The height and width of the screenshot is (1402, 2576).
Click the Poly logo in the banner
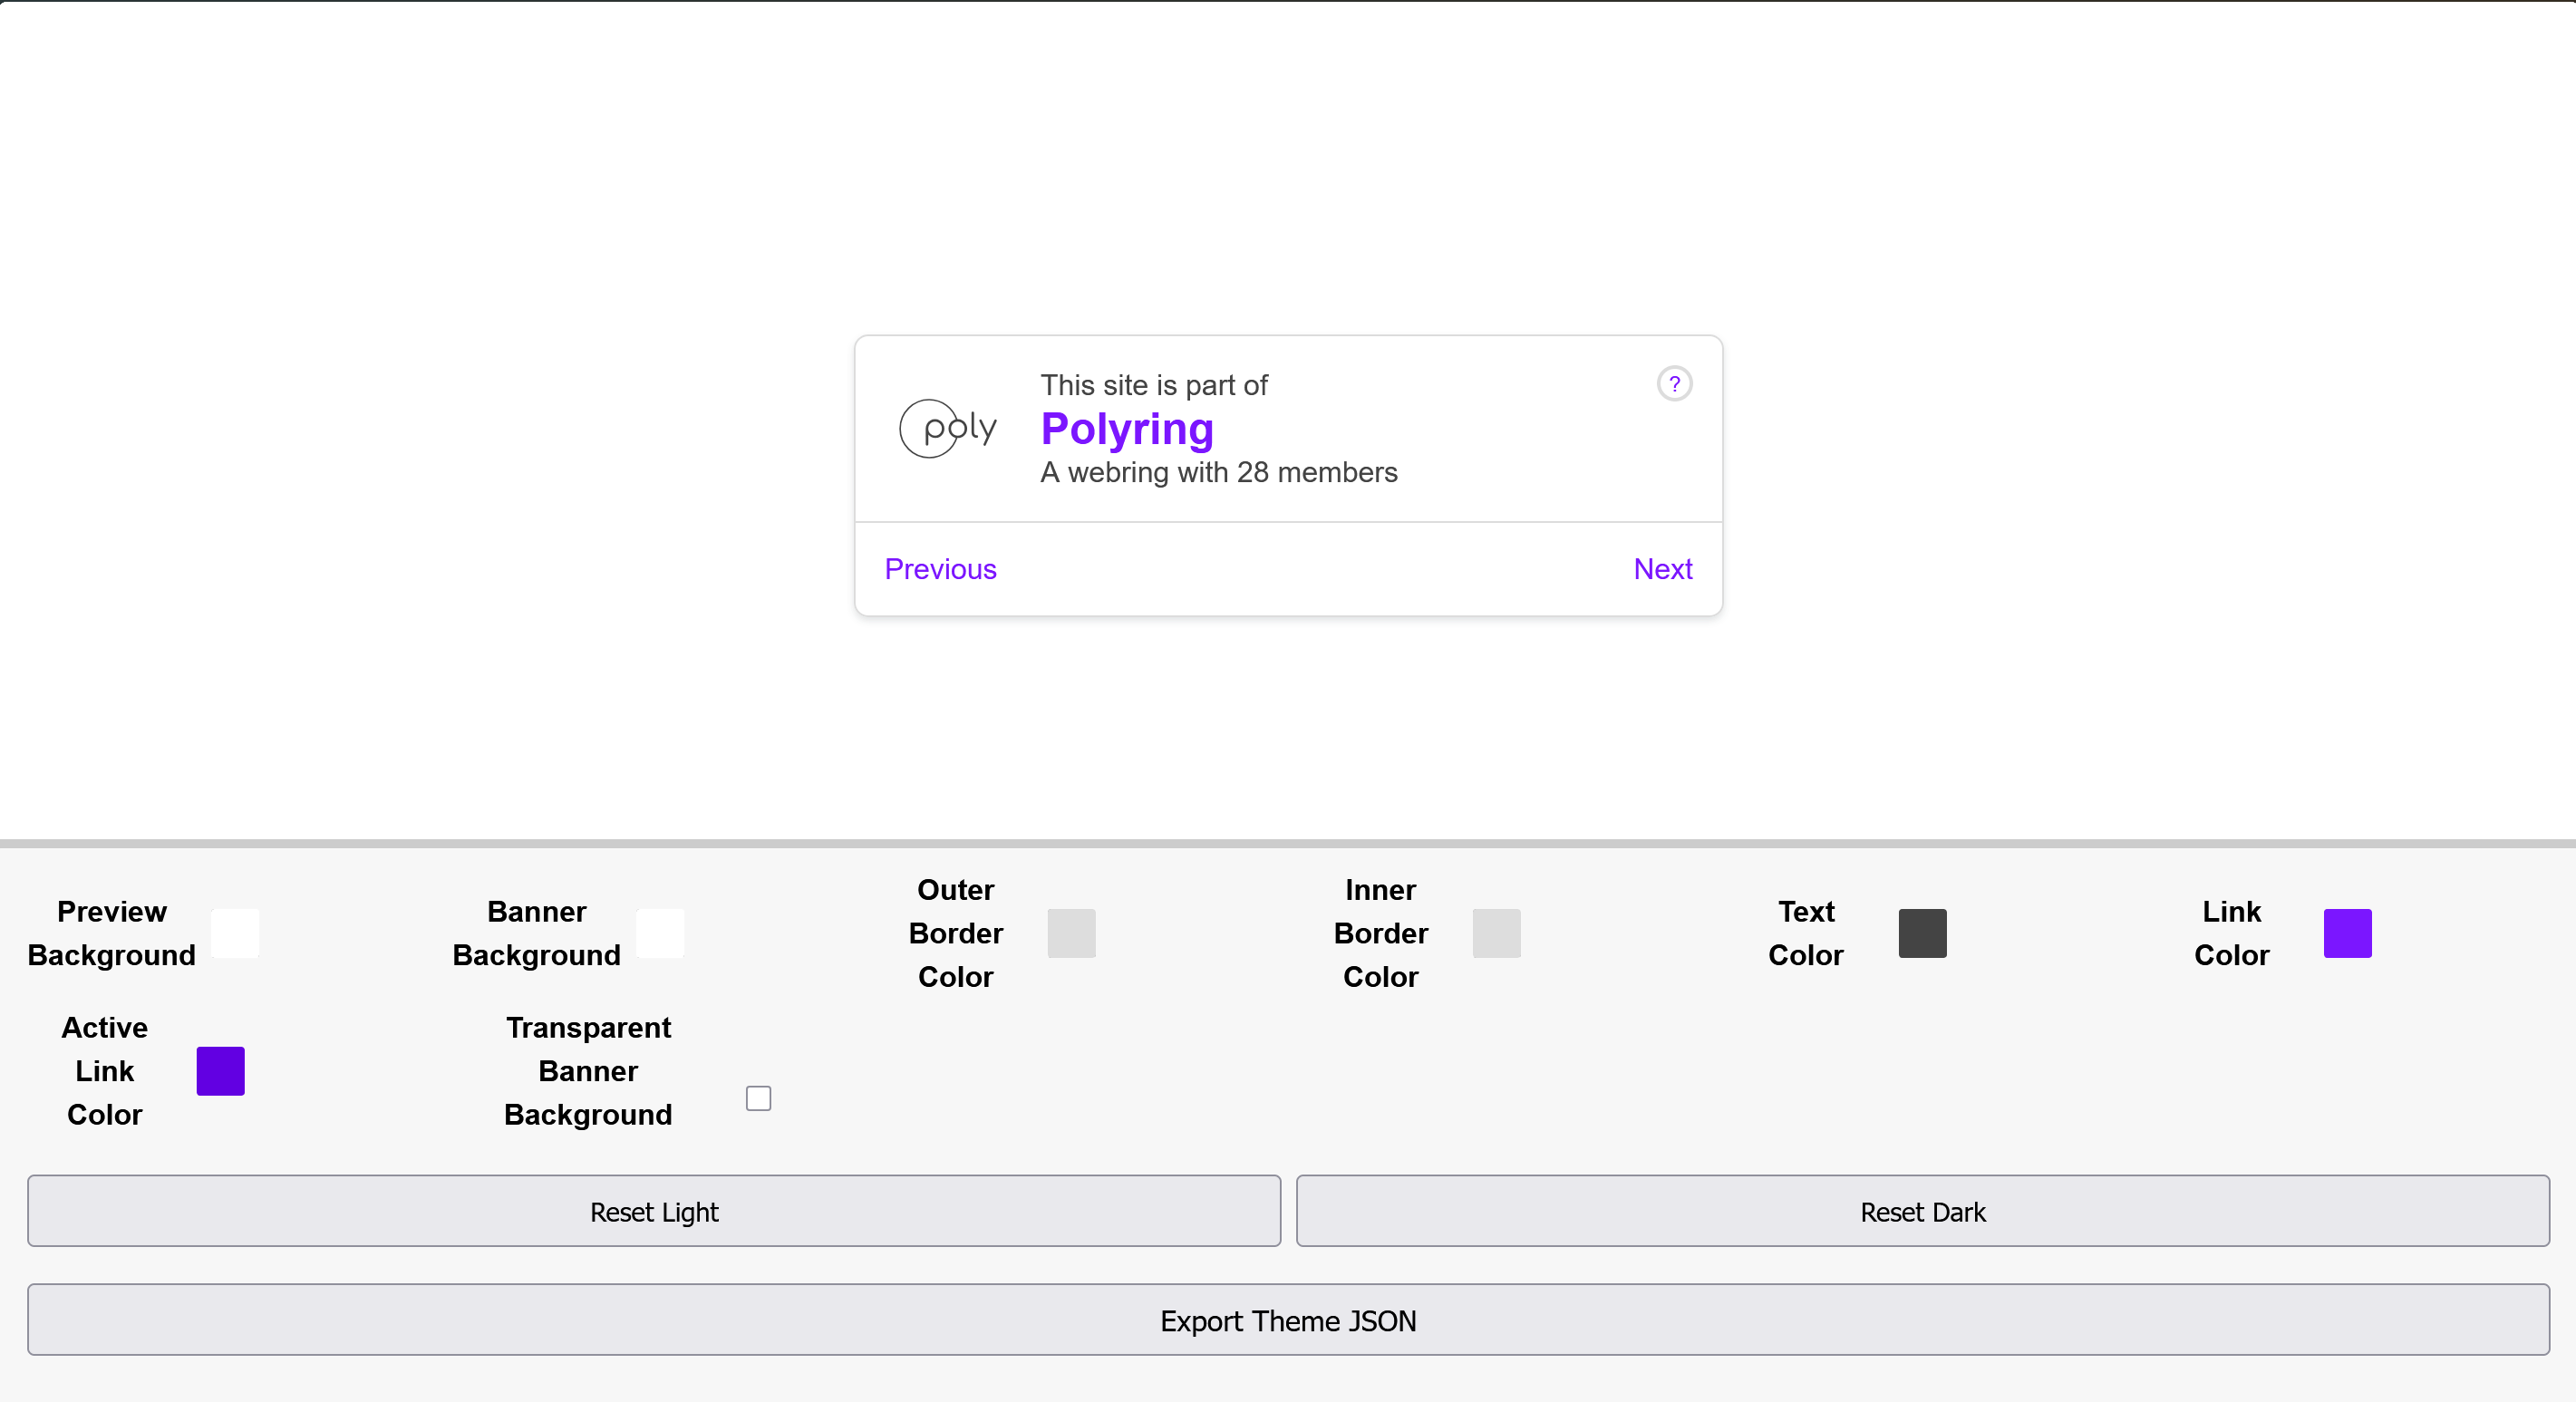pyautogui.click(x=947, y=429)
